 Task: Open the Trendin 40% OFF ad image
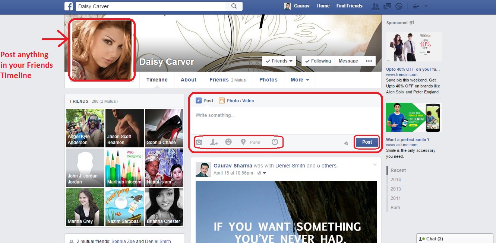coord(414,47)
